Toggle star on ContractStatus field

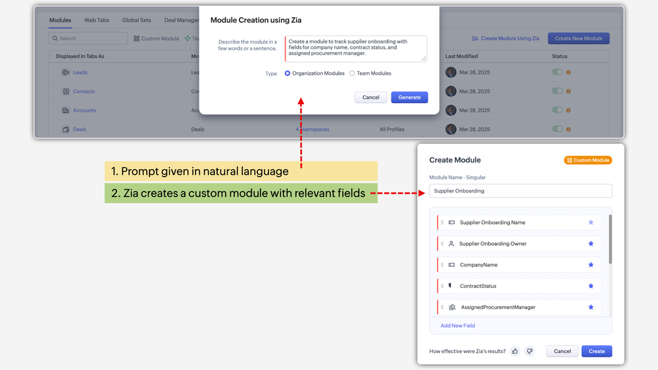point(591,286)
